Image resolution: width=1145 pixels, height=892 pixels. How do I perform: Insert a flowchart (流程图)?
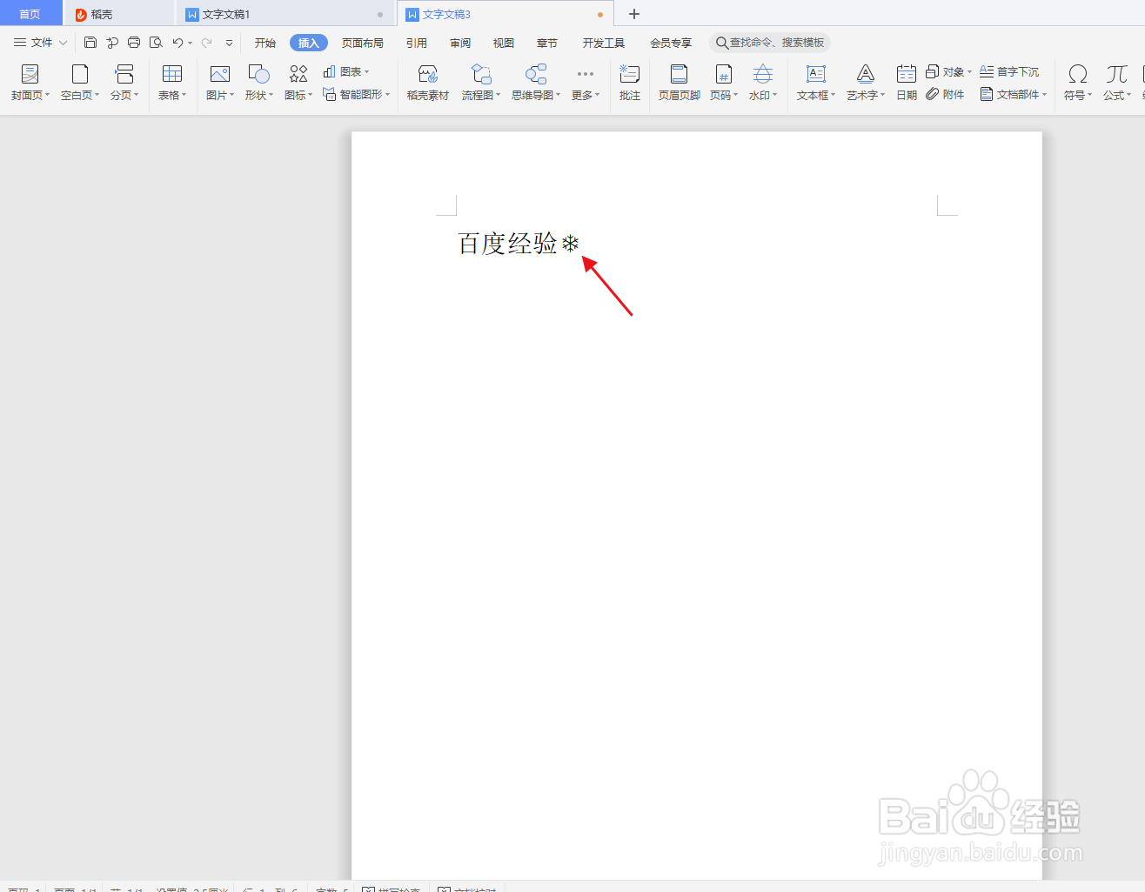[481, 83]
